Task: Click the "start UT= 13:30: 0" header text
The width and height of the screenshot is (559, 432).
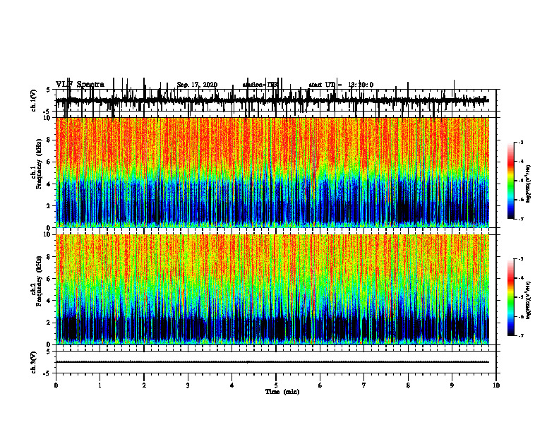Action: [x=341, y=85]
